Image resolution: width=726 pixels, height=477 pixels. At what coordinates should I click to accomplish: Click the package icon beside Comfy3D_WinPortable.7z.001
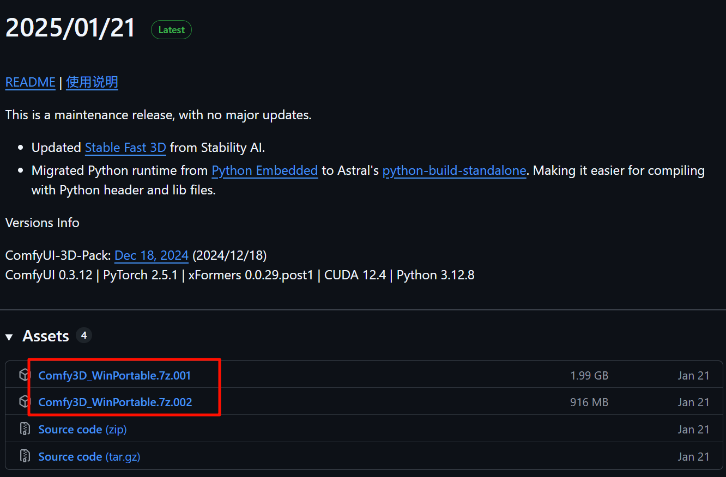pyautogui.click(x=24, y=375)
